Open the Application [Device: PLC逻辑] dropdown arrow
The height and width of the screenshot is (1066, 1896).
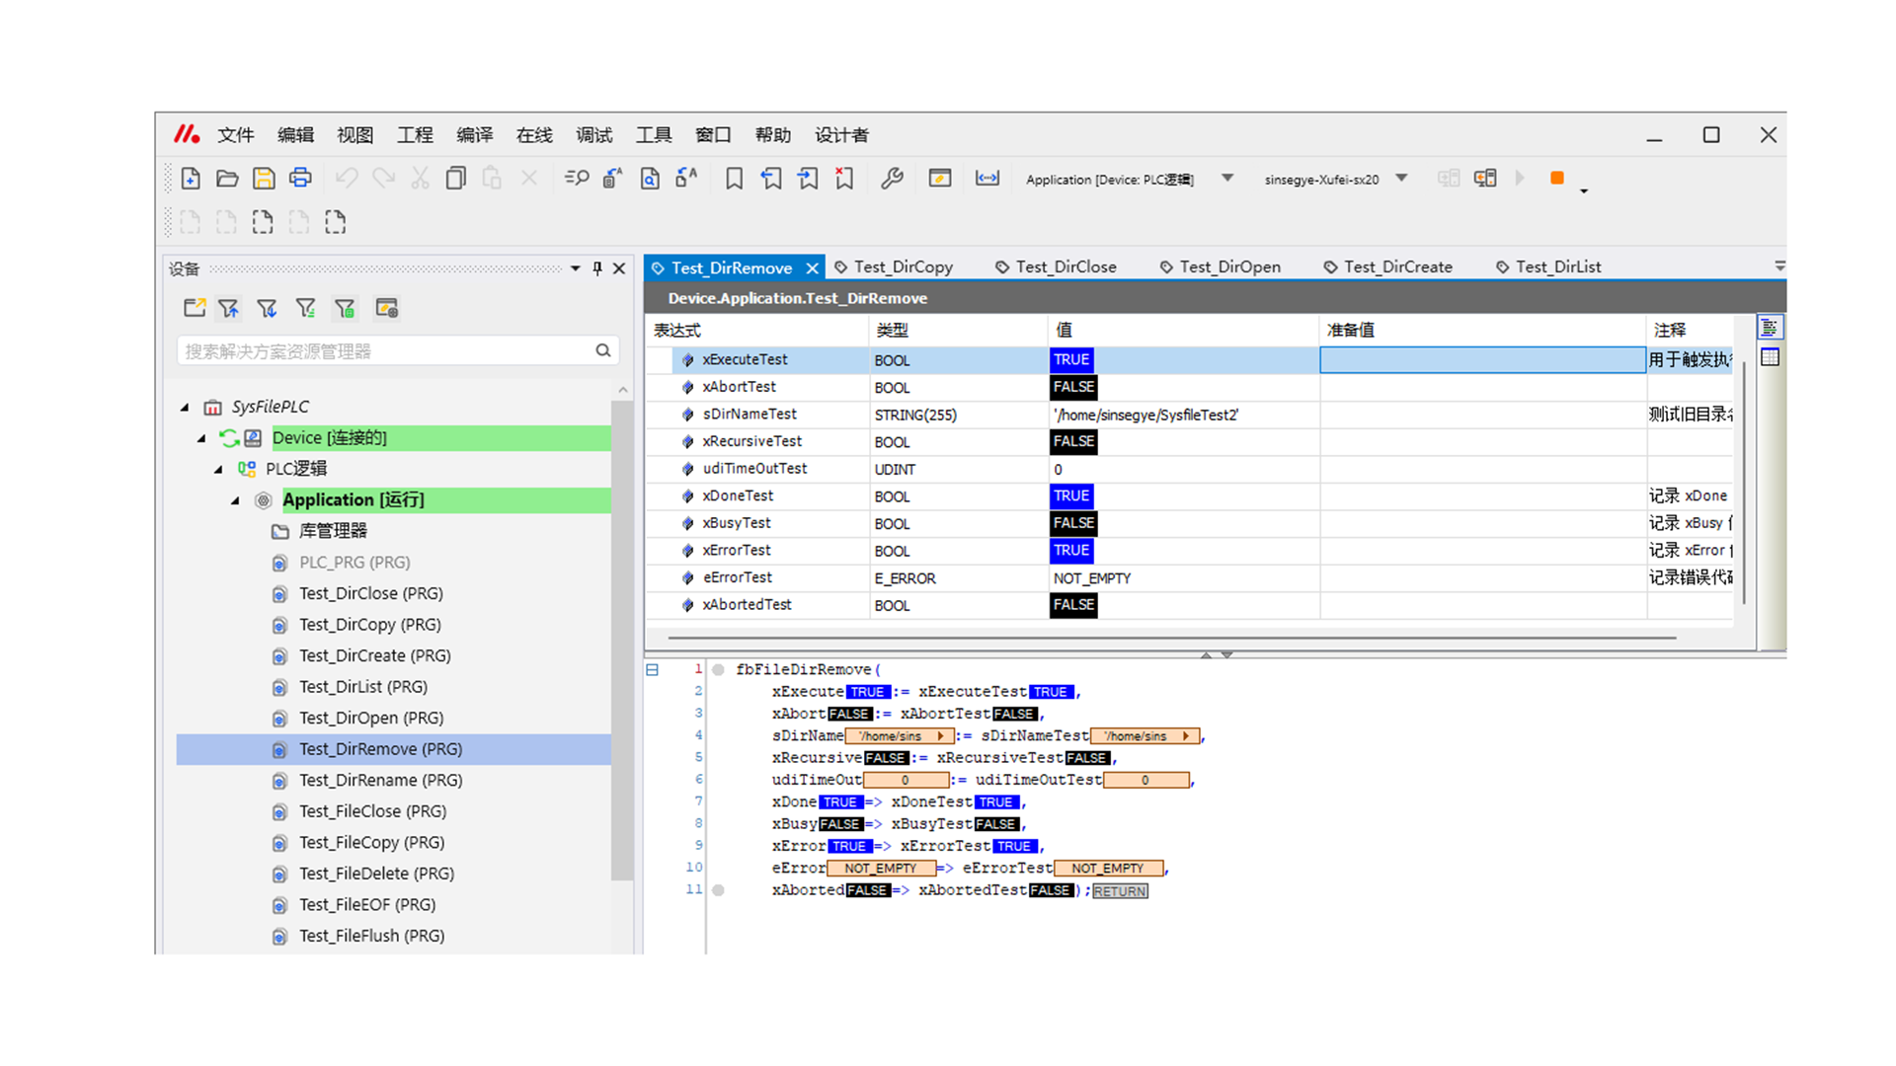point(1227,179)
